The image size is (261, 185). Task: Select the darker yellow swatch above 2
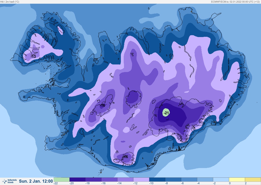[x=253, y=180]
